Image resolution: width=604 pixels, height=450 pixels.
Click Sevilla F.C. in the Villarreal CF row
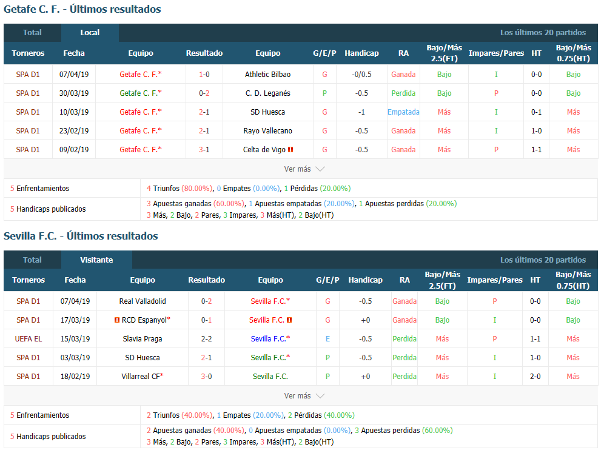coord(270,377)
